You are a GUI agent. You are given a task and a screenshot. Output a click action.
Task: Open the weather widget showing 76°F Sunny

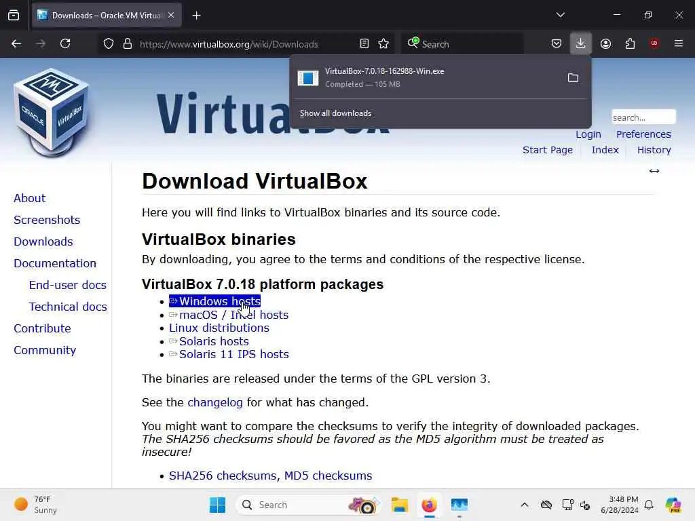click(x=35, y=505)
